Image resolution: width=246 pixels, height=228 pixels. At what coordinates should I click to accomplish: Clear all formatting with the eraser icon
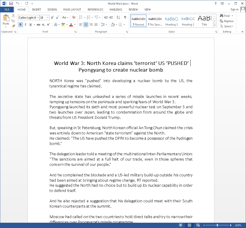point(74,17)
